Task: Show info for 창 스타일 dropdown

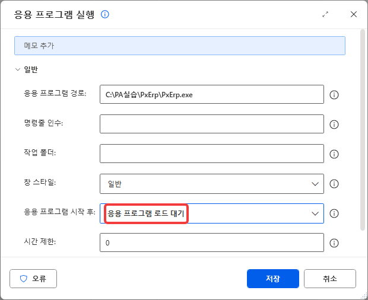Action: [334, 184]
